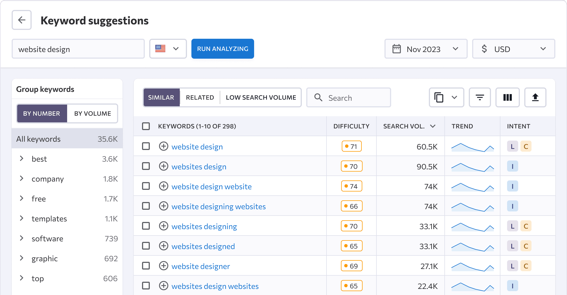Check the 'websites design websites' row checkbox
Screen dimensions: 567x295
146,286
